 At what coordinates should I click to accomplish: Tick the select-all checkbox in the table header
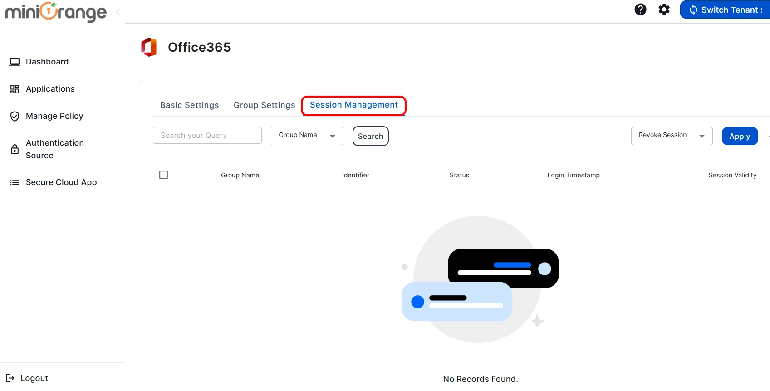click(x=164, y=175)
